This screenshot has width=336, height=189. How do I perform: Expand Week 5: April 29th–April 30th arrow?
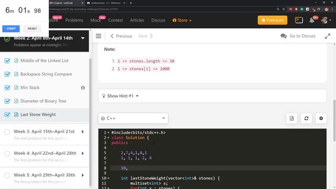click(x=83, y=175)
